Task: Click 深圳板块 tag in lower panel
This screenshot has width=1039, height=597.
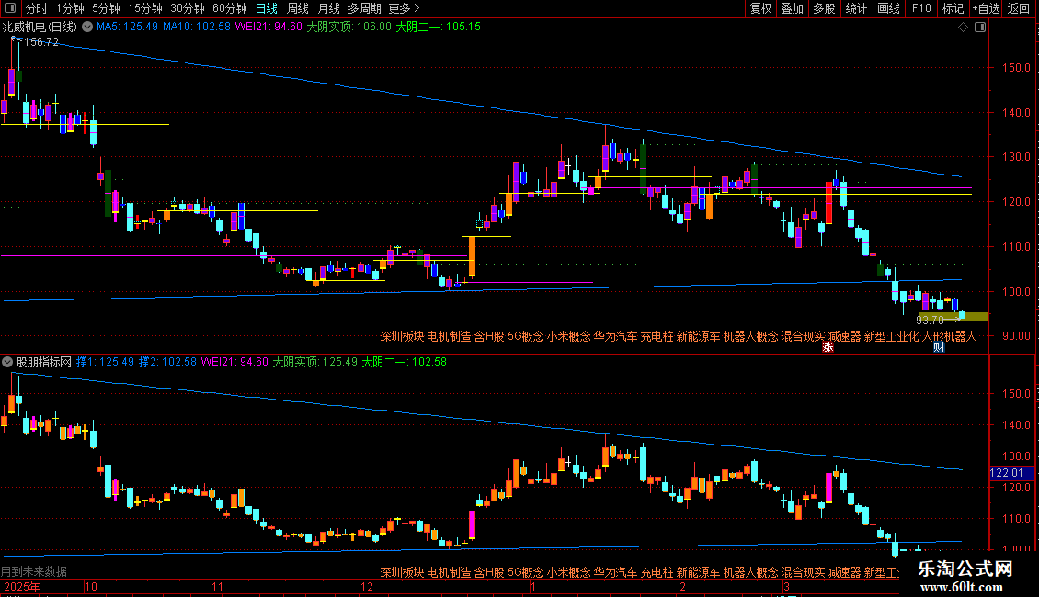Action: tap(402, 572)
